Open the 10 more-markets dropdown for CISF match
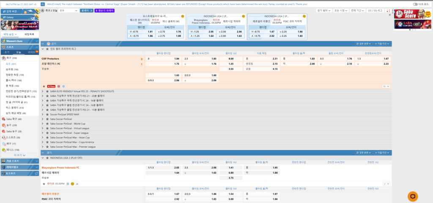The width and height of the screenshot is (433, 203). tap(386, 86)
